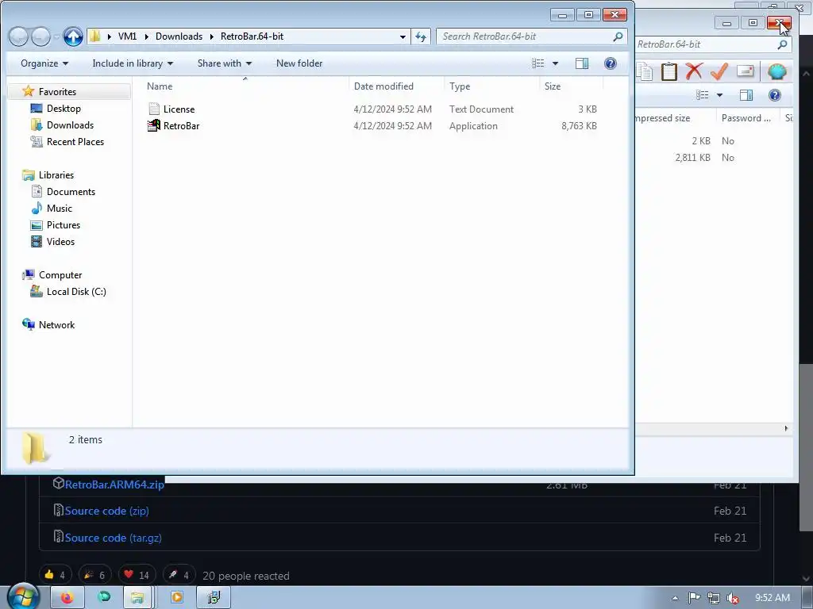Open the Action Center flag icon

pyautogui.click(x=694, y=598)
